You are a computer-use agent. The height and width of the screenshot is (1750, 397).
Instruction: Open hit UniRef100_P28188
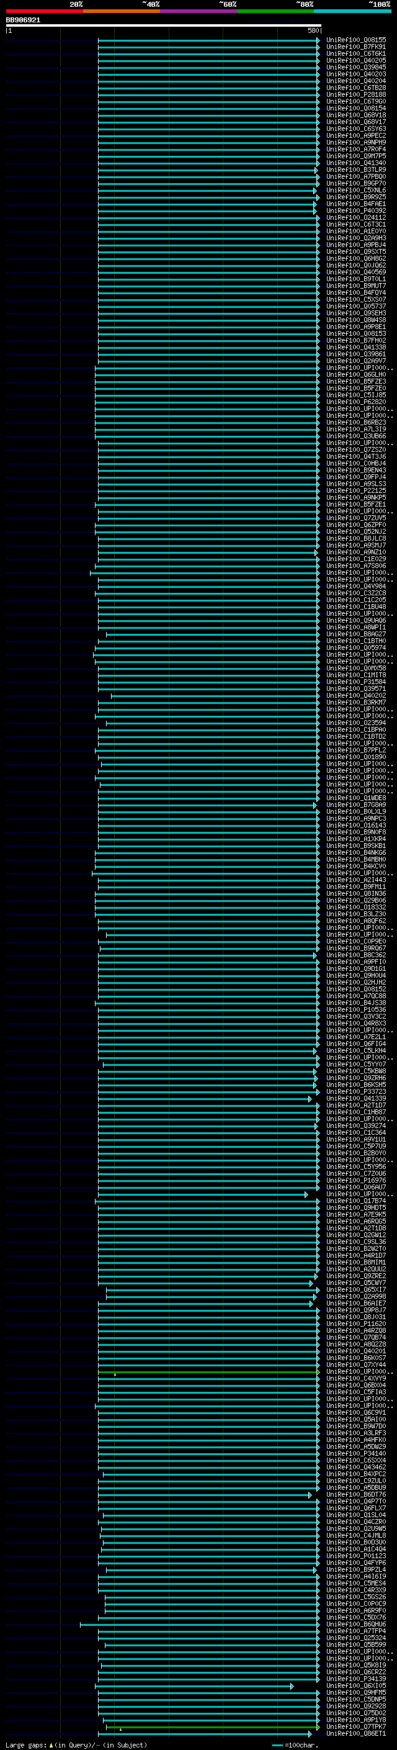[355, 94]
